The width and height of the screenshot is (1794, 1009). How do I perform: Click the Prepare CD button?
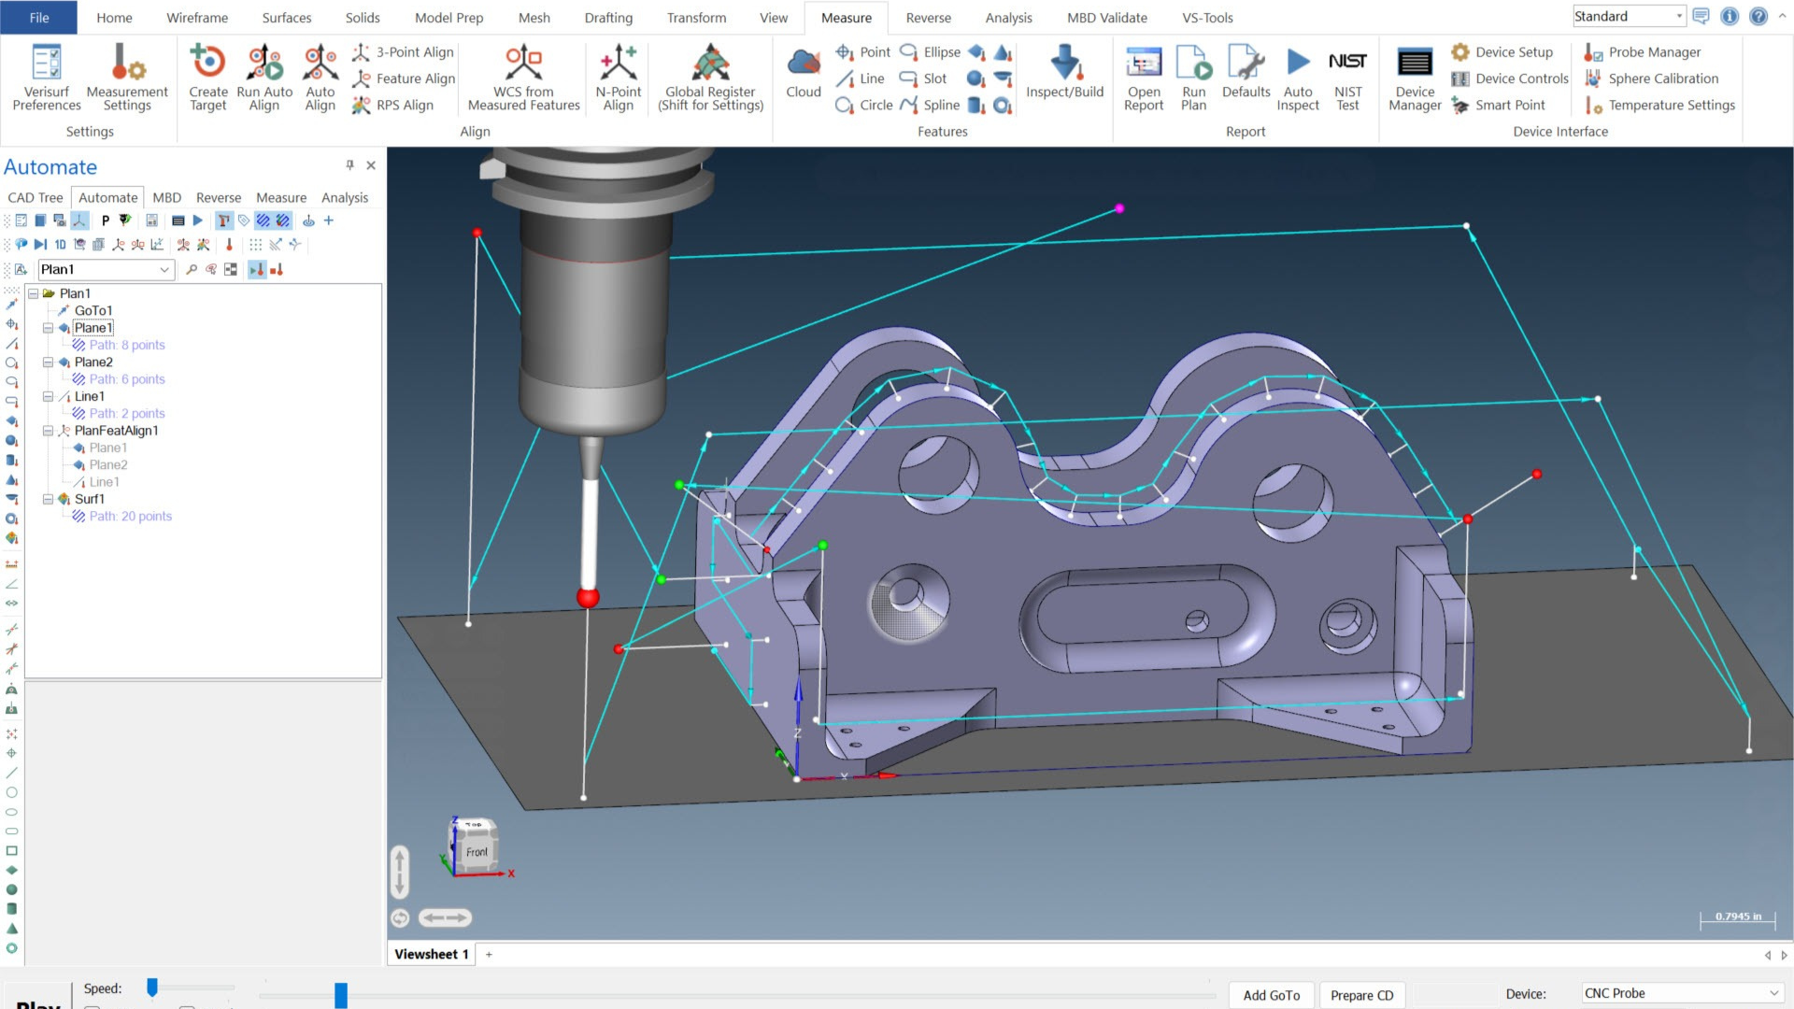[x=1361, y=995]
